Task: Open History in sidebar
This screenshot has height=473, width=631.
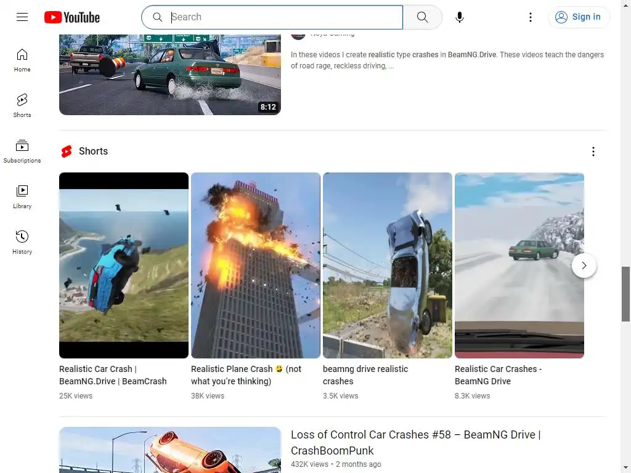Action: pyautogui.click(x=22, y=242)
